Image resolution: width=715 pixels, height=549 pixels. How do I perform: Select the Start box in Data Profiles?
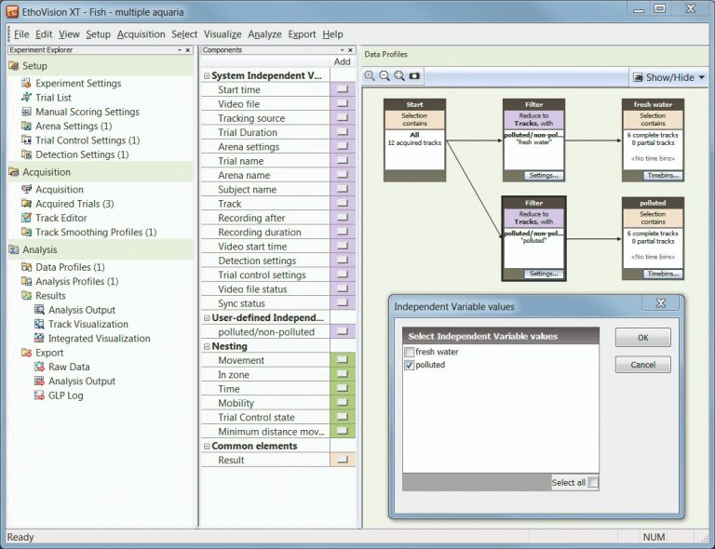click(x=414, y=140)
